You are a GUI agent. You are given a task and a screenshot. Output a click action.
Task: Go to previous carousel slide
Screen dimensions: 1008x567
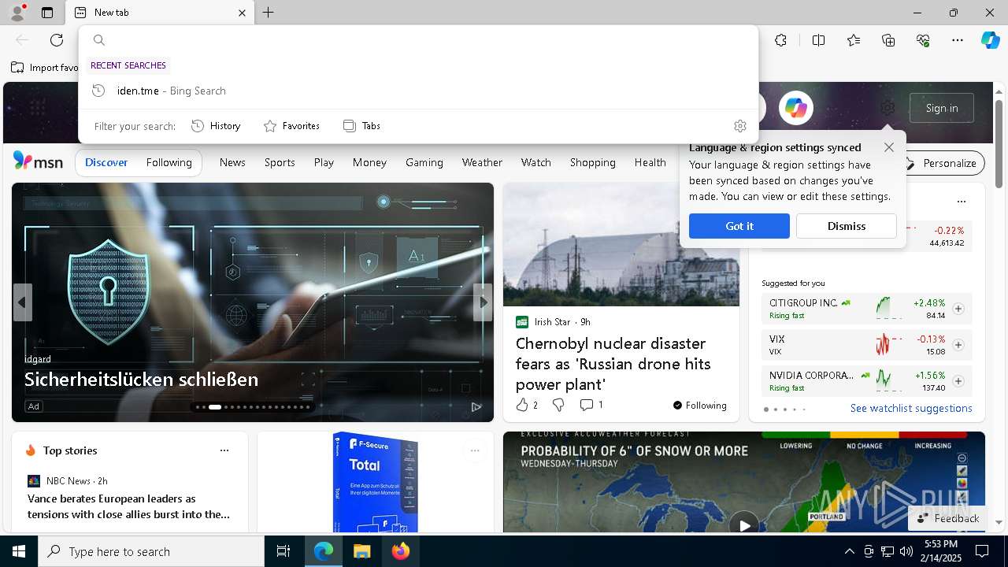(22, 302)
